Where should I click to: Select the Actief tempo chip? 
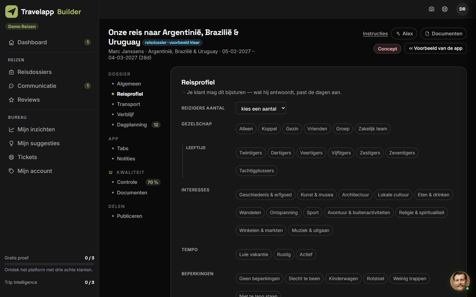pyautogui.click(x=306, y=254)
